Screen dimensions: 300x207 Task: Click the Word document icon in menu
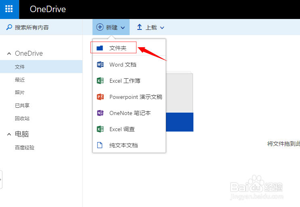point(100,65)
